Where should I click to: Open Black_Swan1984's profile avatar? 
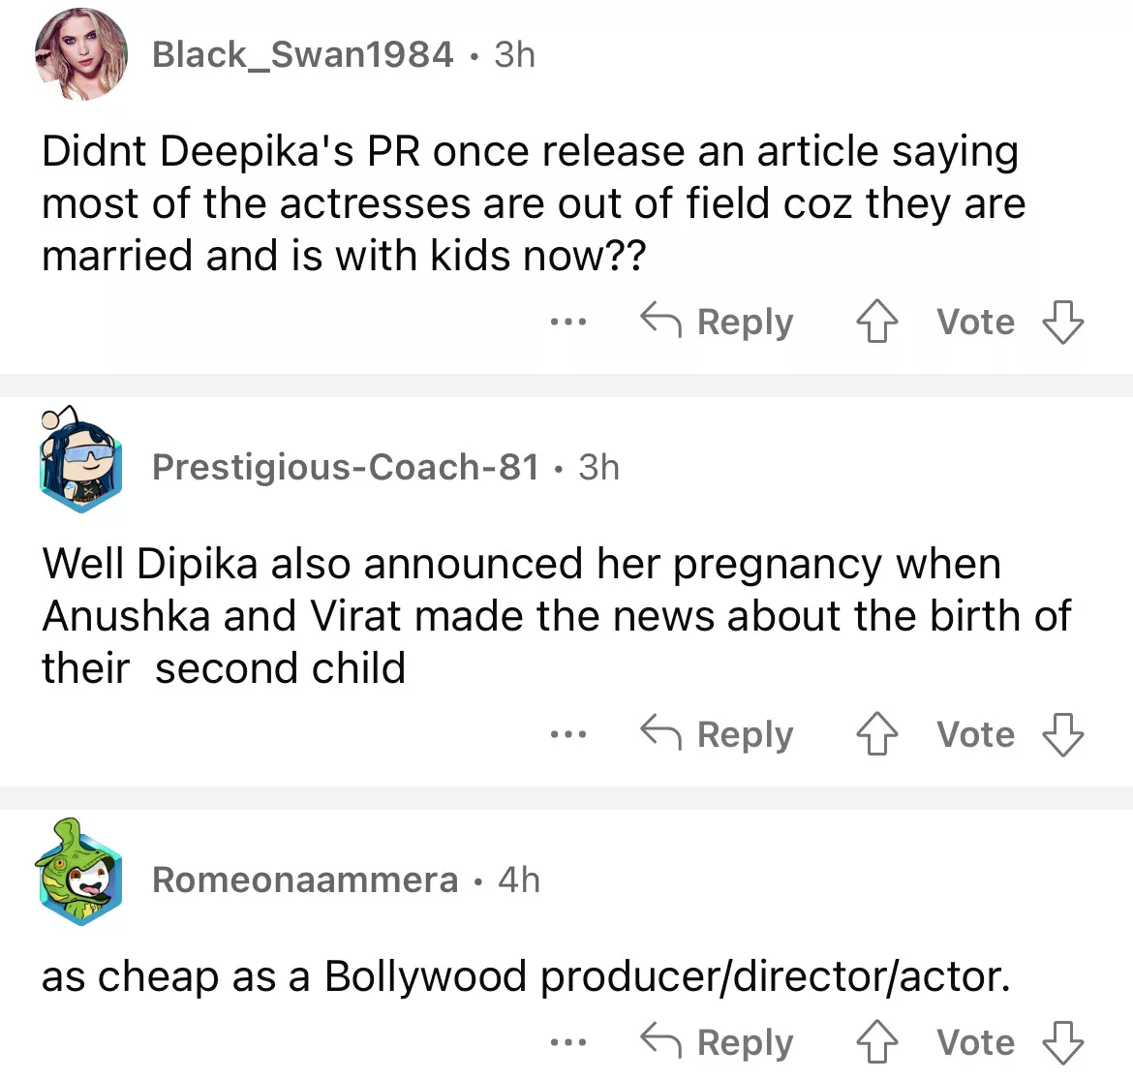(80, 56)
